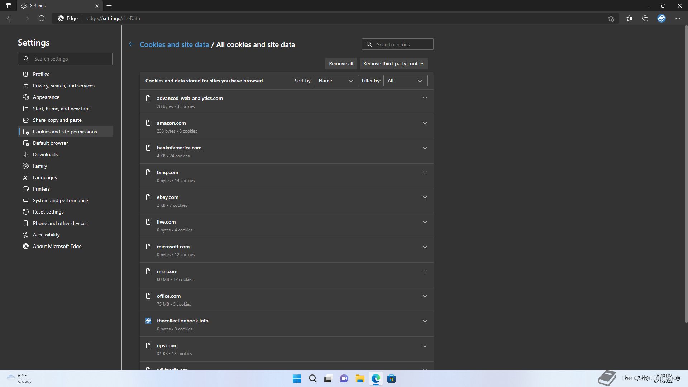Click the address bar URL
This screenshot has height=387, width=688.
click(x=113, y=18)
